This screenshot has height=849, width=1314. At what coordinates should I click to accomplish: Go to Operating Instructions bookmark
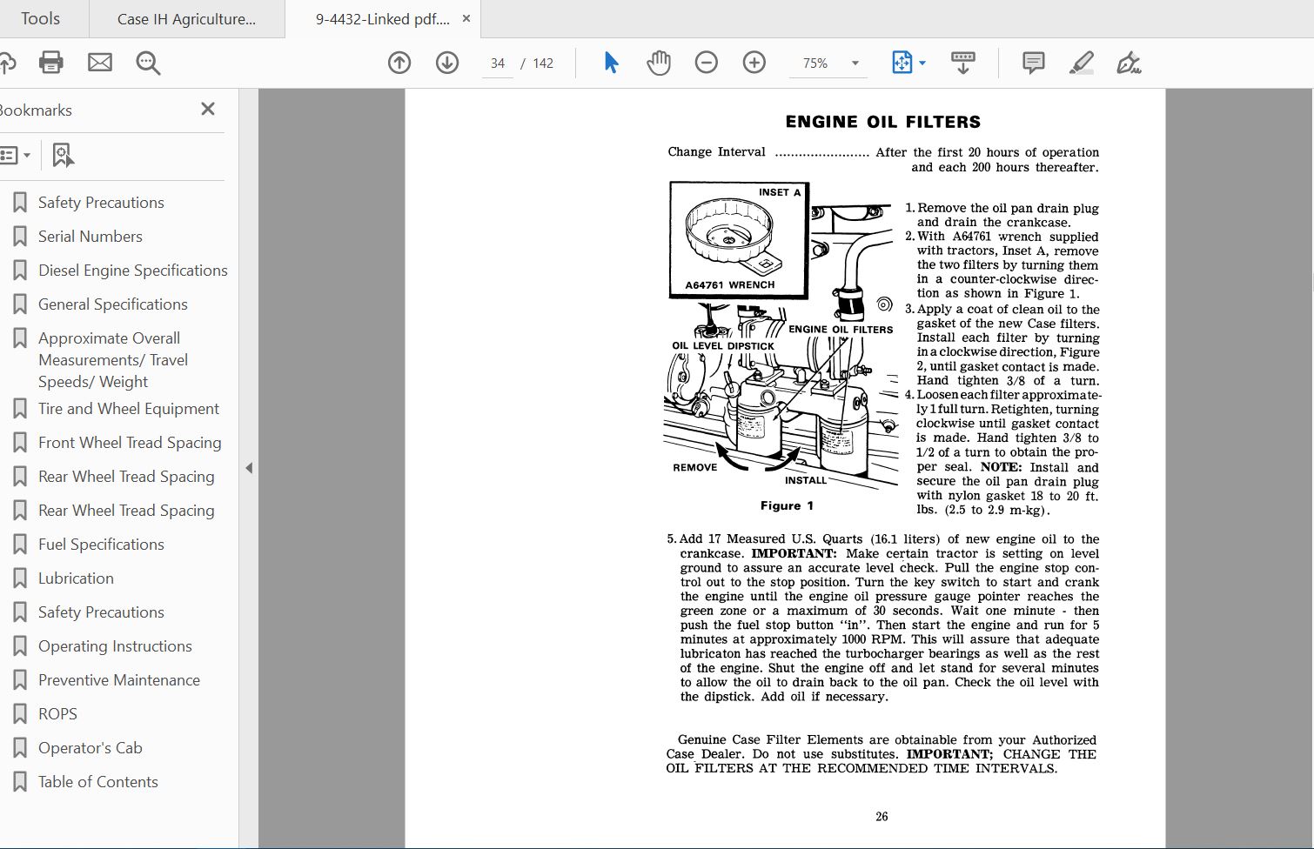(115, 646)
